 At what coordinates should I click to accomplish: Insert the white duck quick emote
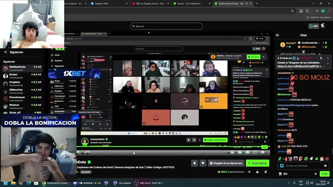pyautogui.click(x=311, y=159)
